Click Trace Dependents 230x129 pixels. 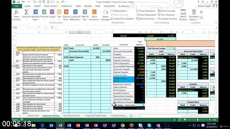point(146,15)
